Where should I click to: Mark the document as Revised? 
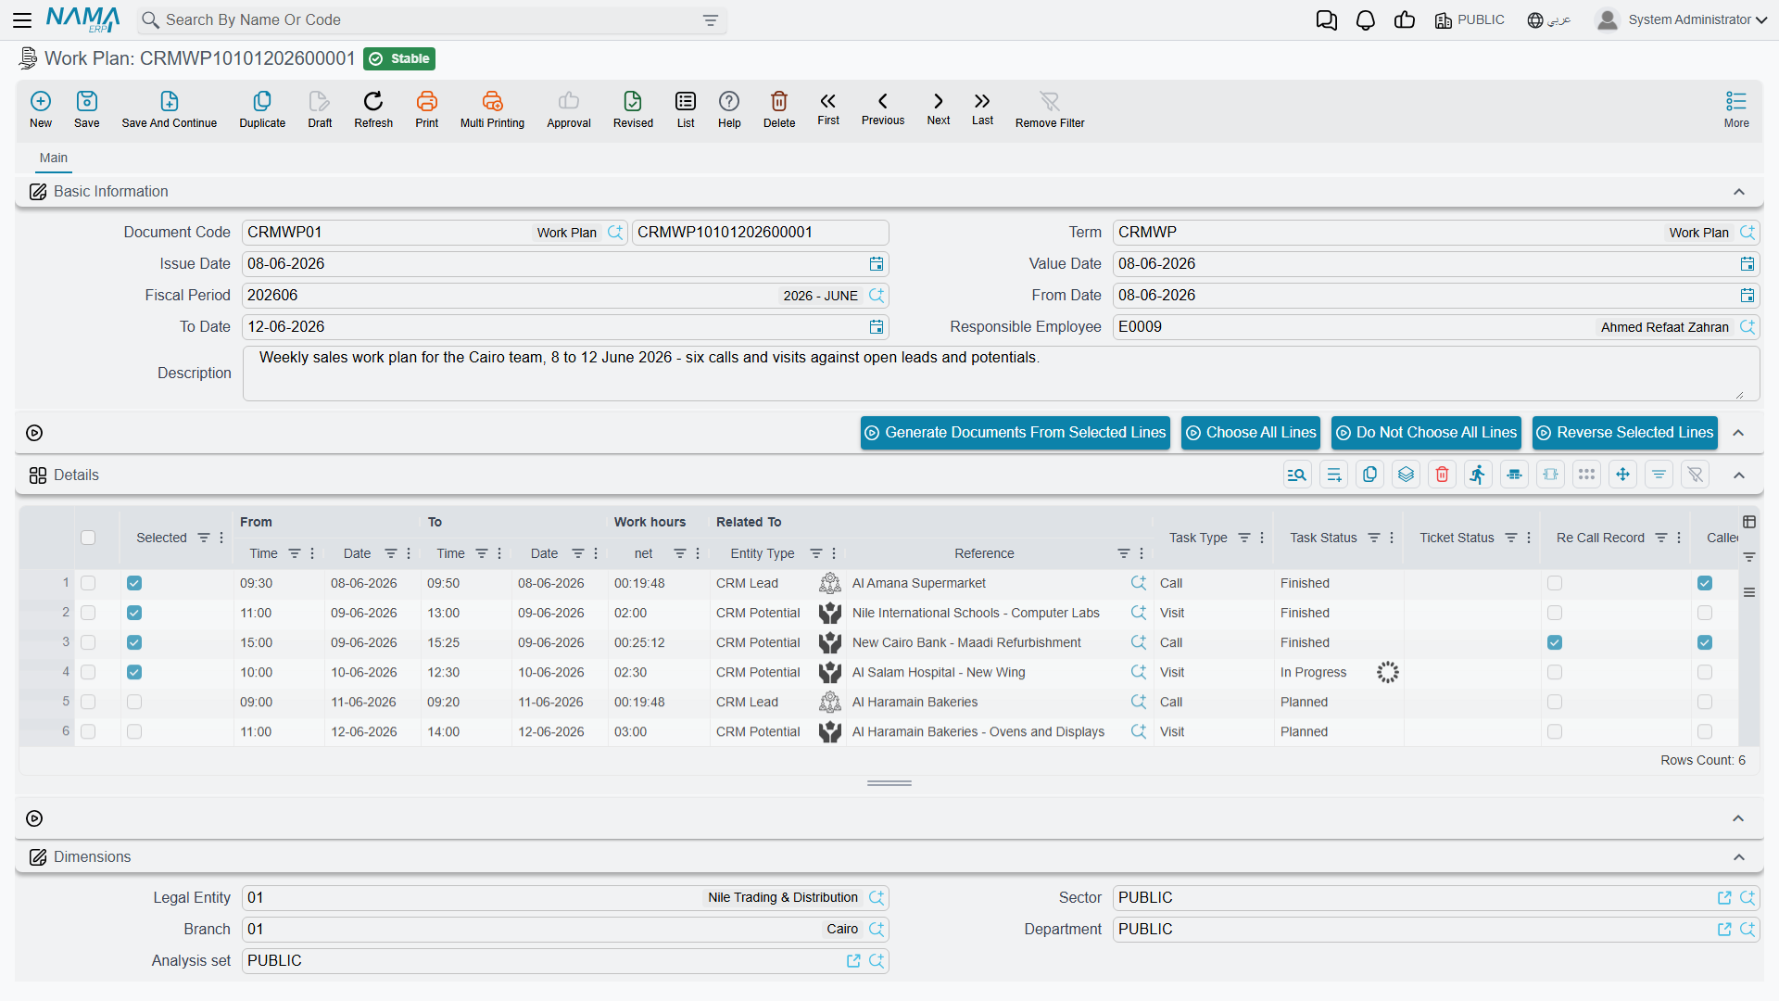click(633, 109)
